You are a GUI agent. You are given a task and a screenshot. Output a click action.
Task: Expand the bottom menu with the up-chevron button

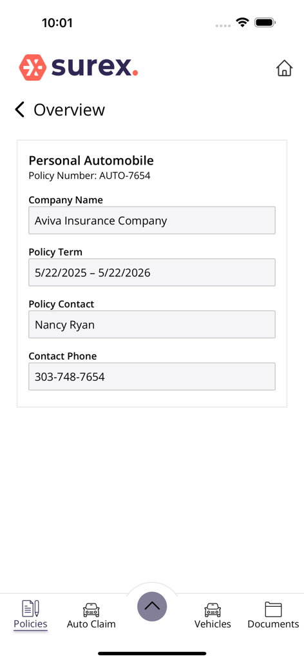click(152, 606)
